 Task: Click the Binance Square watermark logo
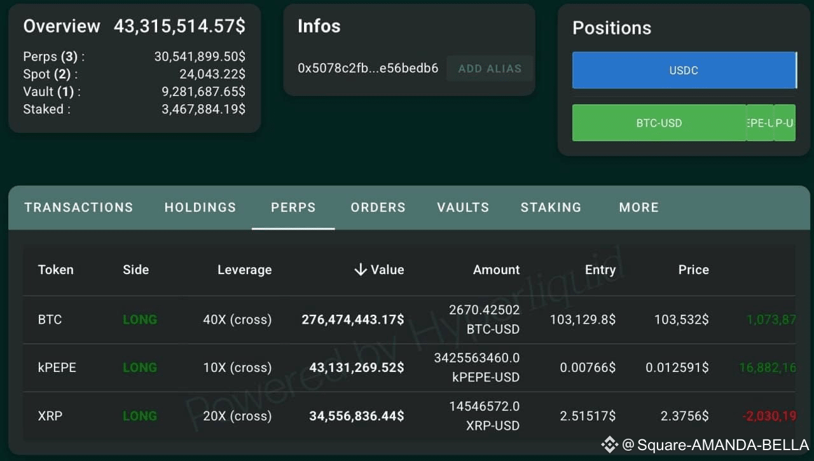tap(609, 446)
